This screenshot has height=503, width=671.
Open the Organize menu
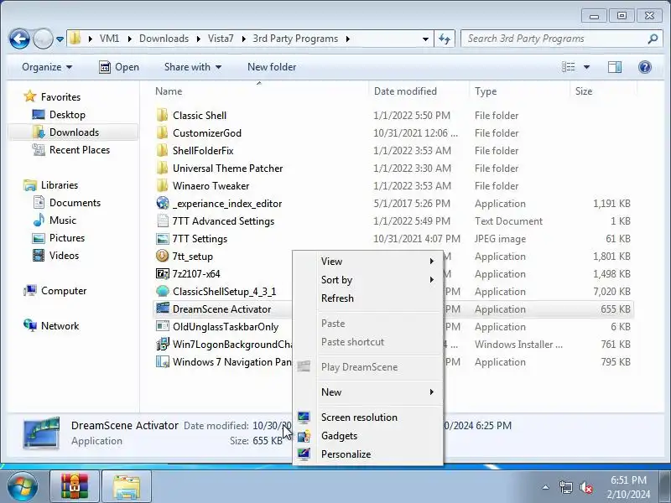(47, 67)
